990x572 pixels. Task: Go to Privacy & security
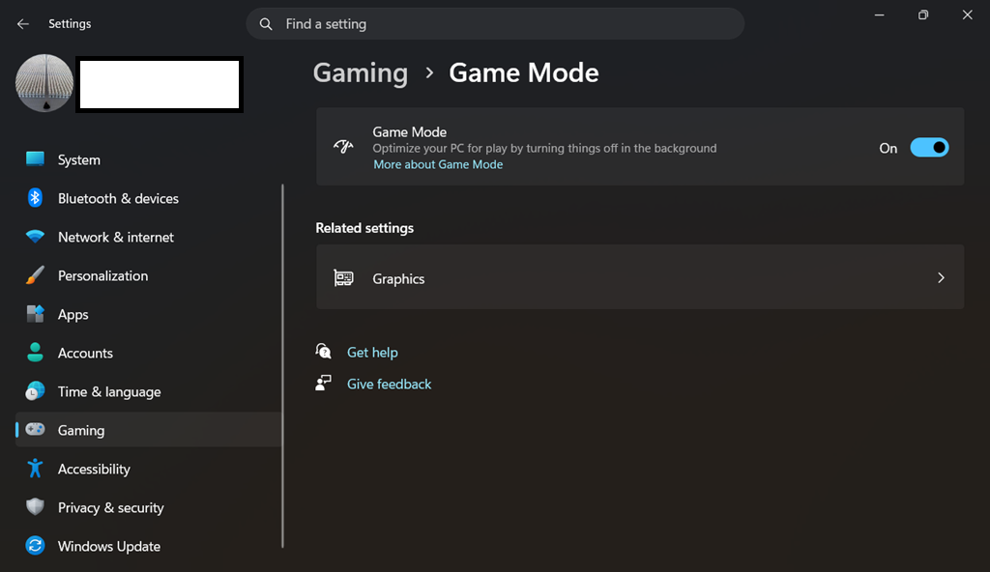pos(149,507)
